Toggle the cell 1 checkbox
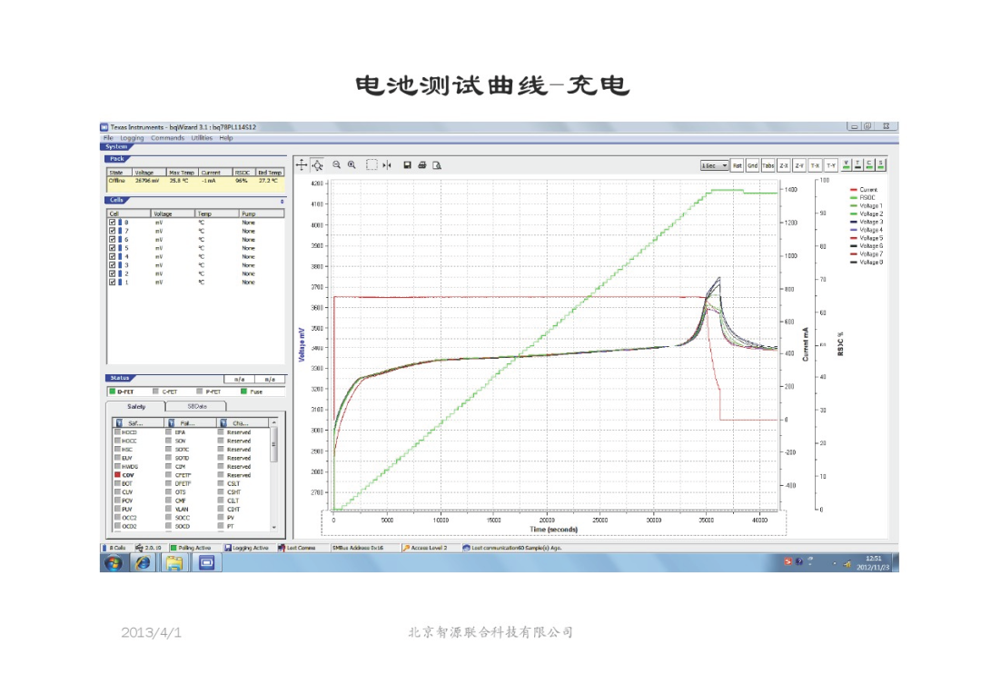Image resolution: width=981 pixels, height=694 pixels. click(x=113, y=283)
